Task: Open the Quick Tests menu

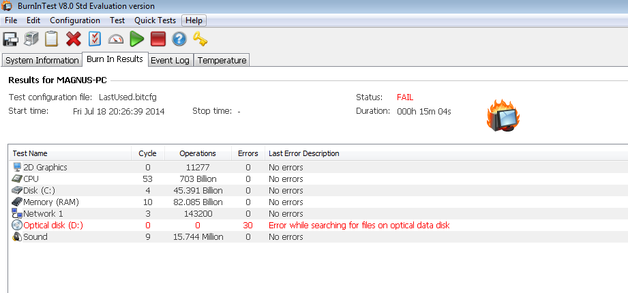Action: (155, 20)
